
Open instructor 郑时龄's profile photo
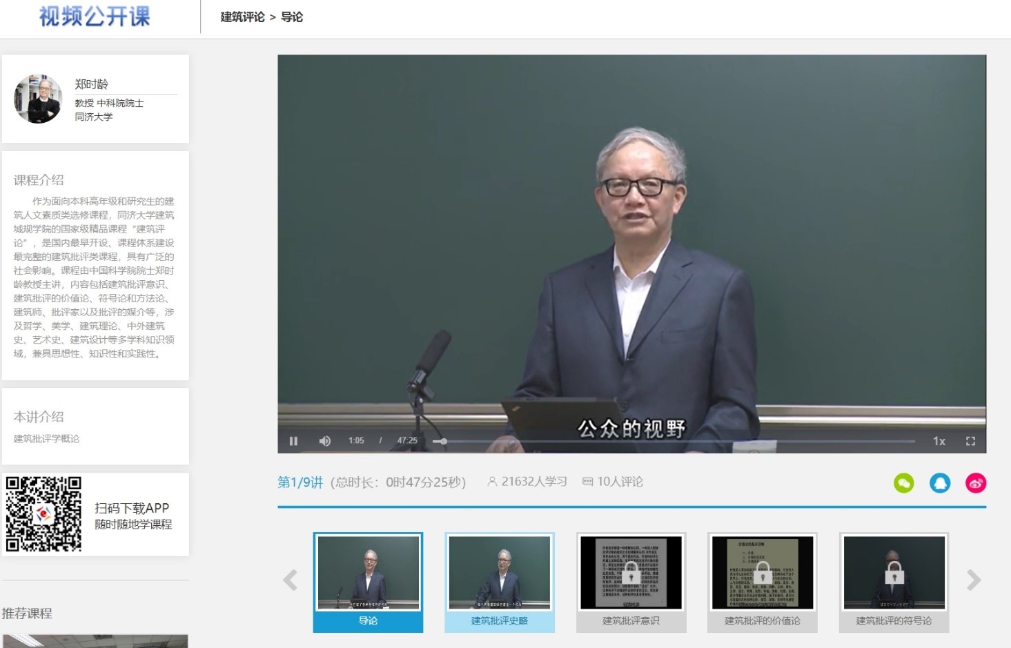tap(38, 99)
